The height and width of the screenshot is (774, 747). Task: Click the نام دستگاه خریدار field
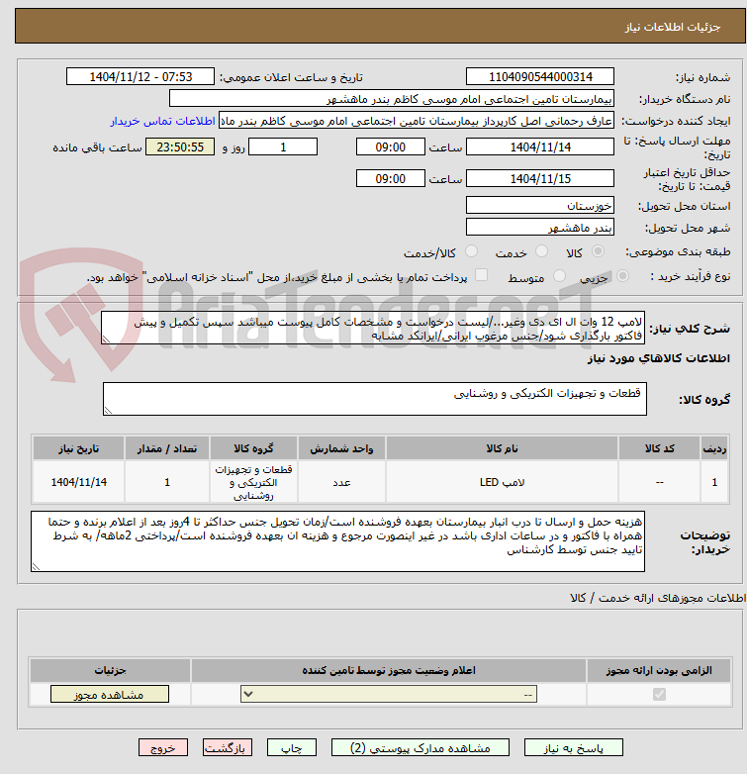pos(392,99)
